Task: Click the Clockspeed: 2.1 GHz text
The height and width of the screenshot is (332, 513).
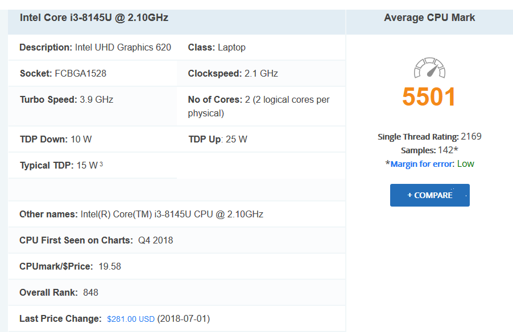Action: click(233, 73)
